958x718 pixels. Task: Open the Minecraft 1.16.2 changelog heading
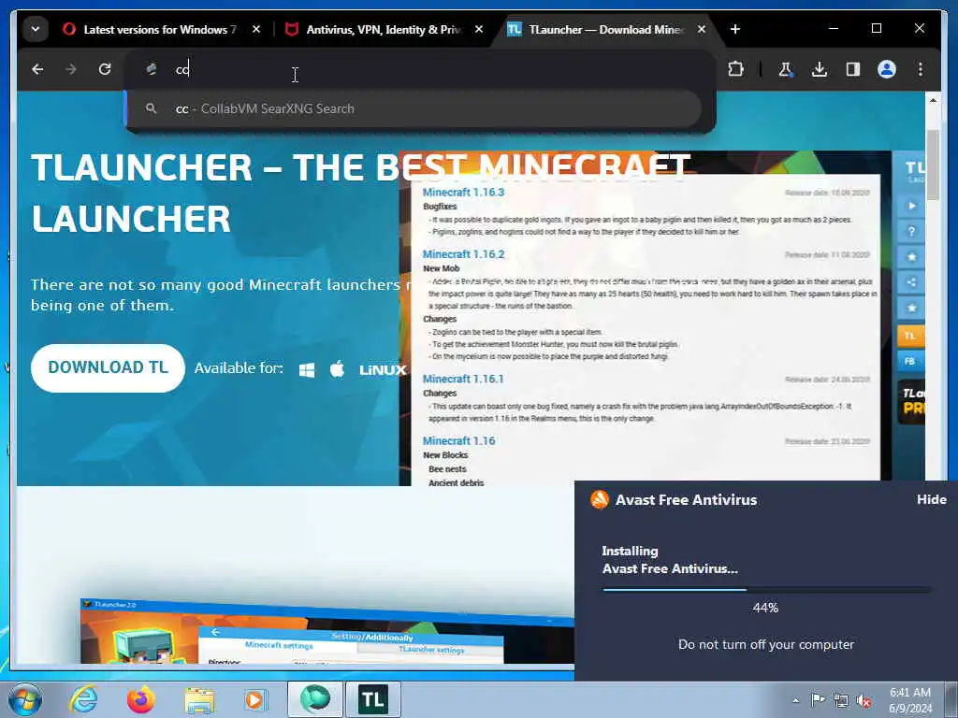[x=463, y=254]
